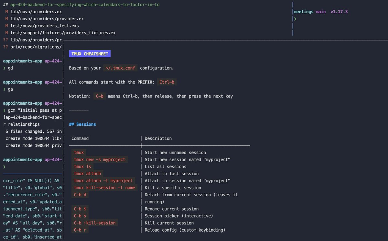Click the 'tachment_type' SQL log line

point(32,209)
